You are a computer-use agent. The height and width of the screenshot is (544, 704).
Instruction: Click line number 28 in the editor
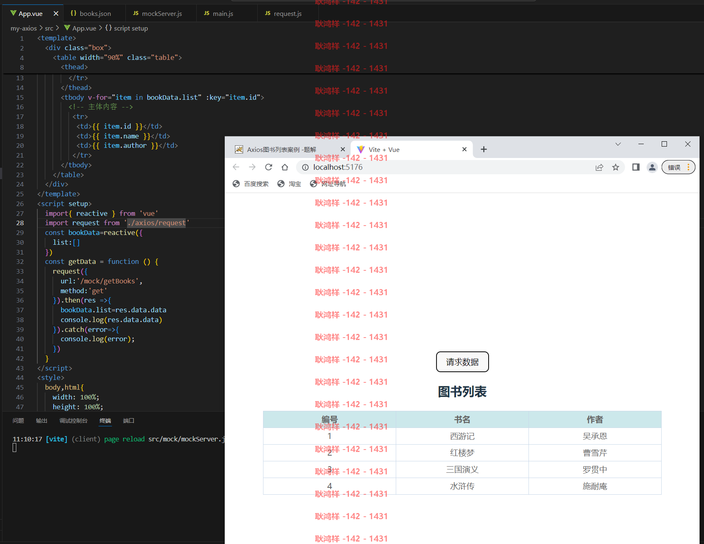click(20, 223)
